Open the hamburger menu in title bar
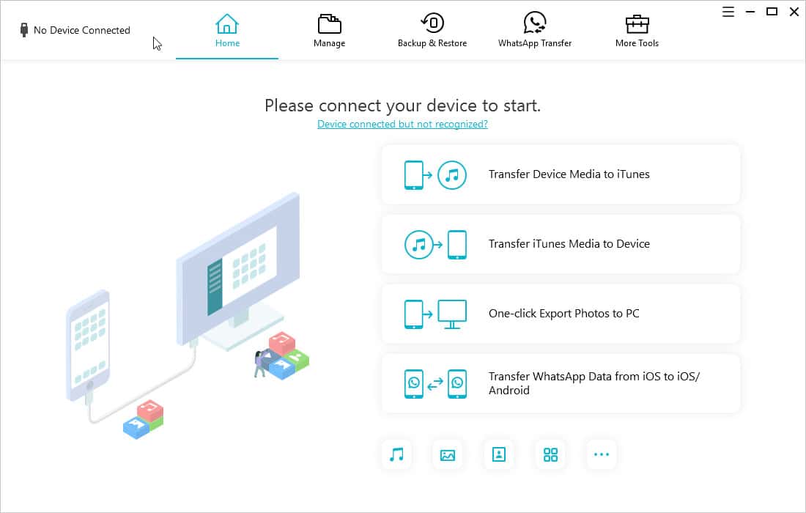Image resolution: width=806 pixels, height=513 pixels. [x=728, y=12]
